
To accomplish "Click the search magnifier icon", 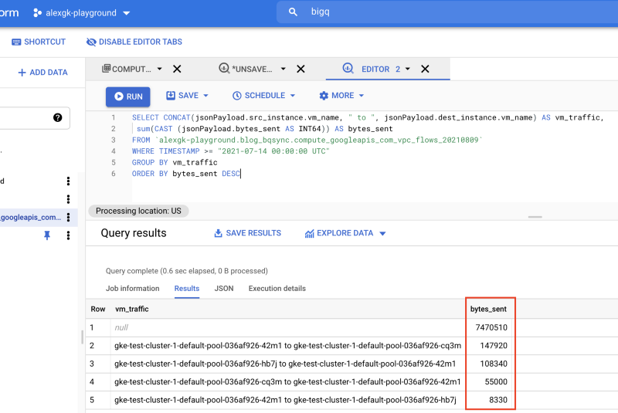I will (293, 12).
